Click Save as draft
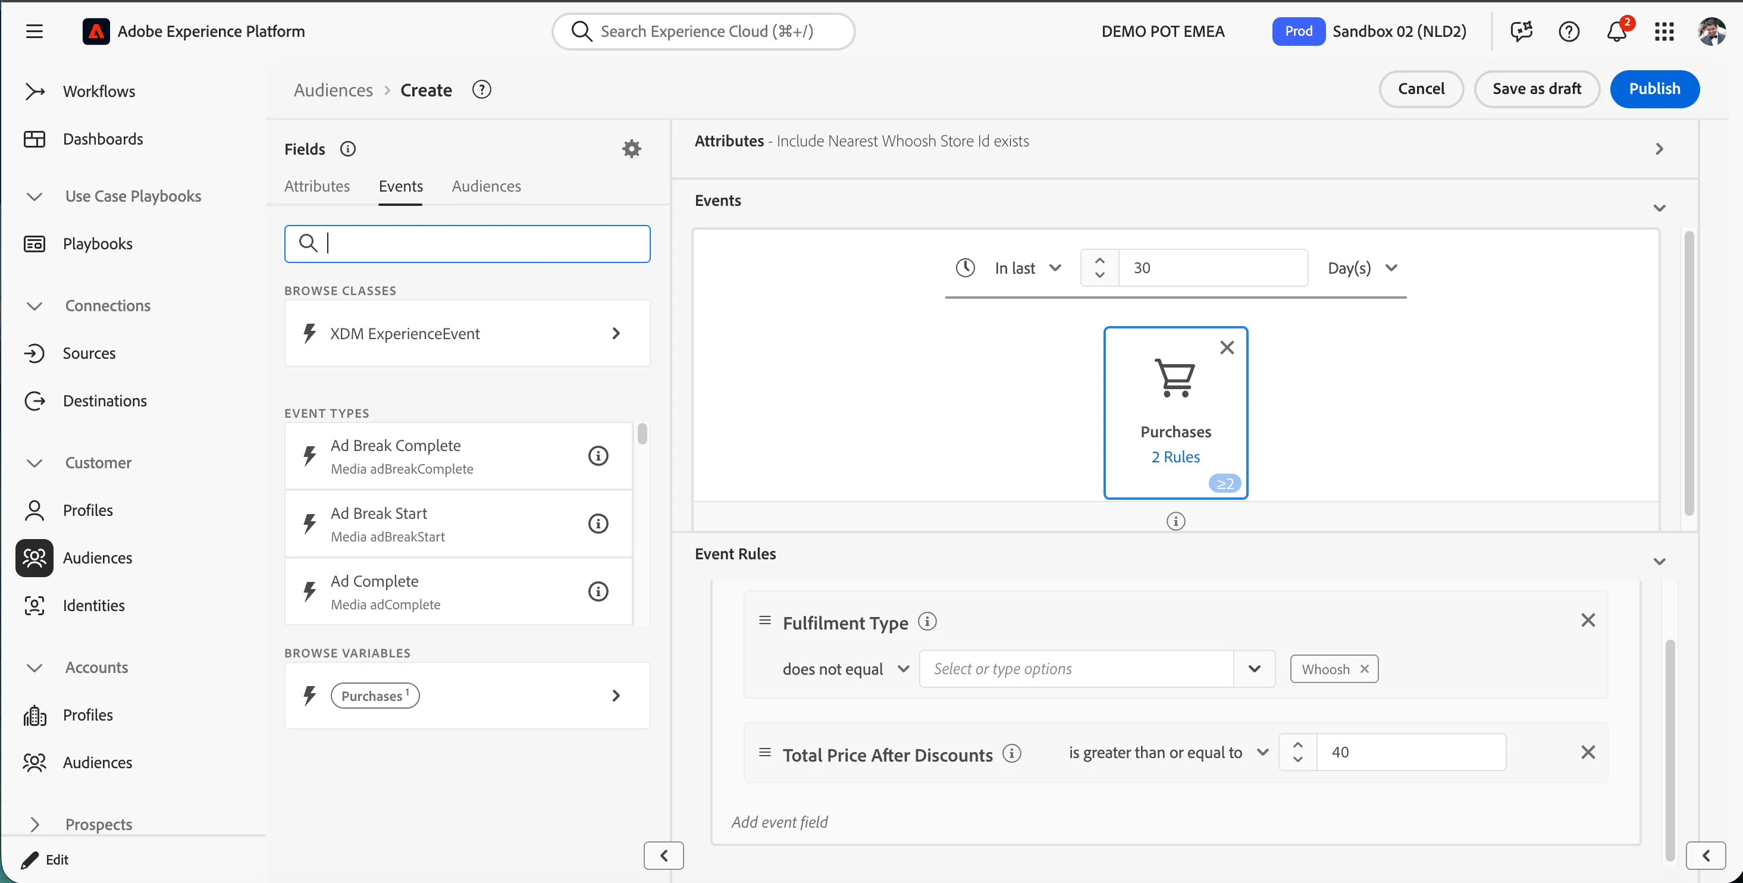The width and height of the screenshot is (1743, 883). [x=1537, y=89]
